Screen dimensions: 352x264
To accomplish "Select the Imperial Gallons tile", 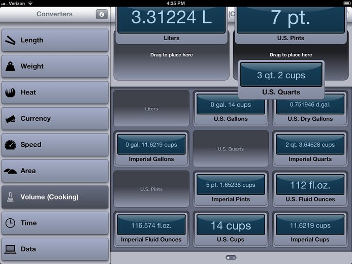I will pos(151,148).
